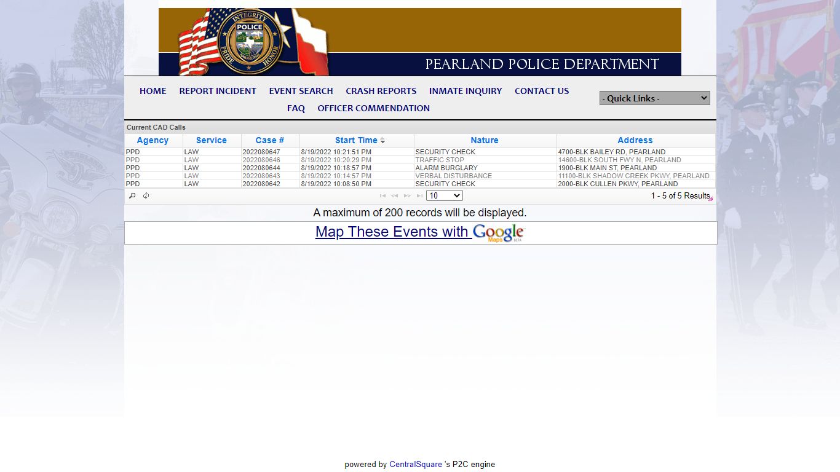Click the search magnifier icon below the table
Image resolution: width=840 pixels, height=472 pixels.
pos(132,196)
